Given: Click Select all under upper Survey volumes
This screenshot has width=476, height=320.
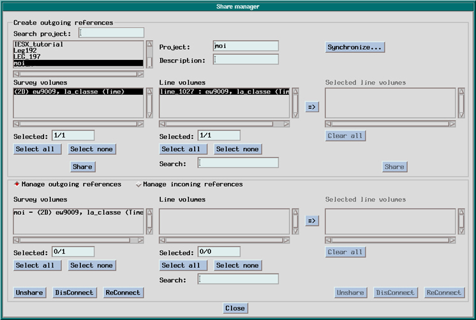Looking at the screenshot, I should coord(37,149).
